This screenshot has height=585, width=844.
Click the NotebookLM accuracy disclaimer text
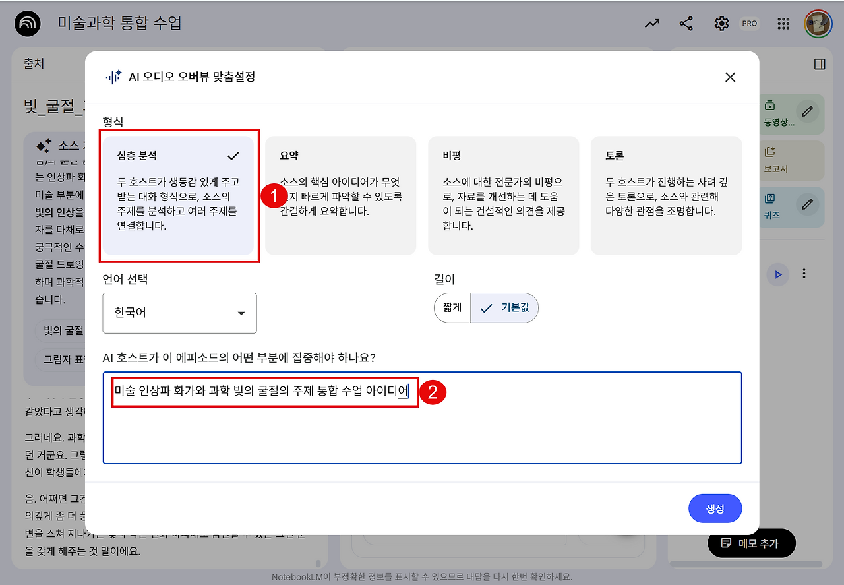[422, 577]
